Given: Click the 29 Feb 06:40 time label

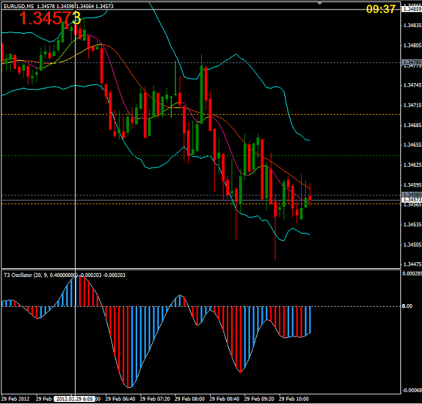Looking at the screenshot, I should pos(120,399).
